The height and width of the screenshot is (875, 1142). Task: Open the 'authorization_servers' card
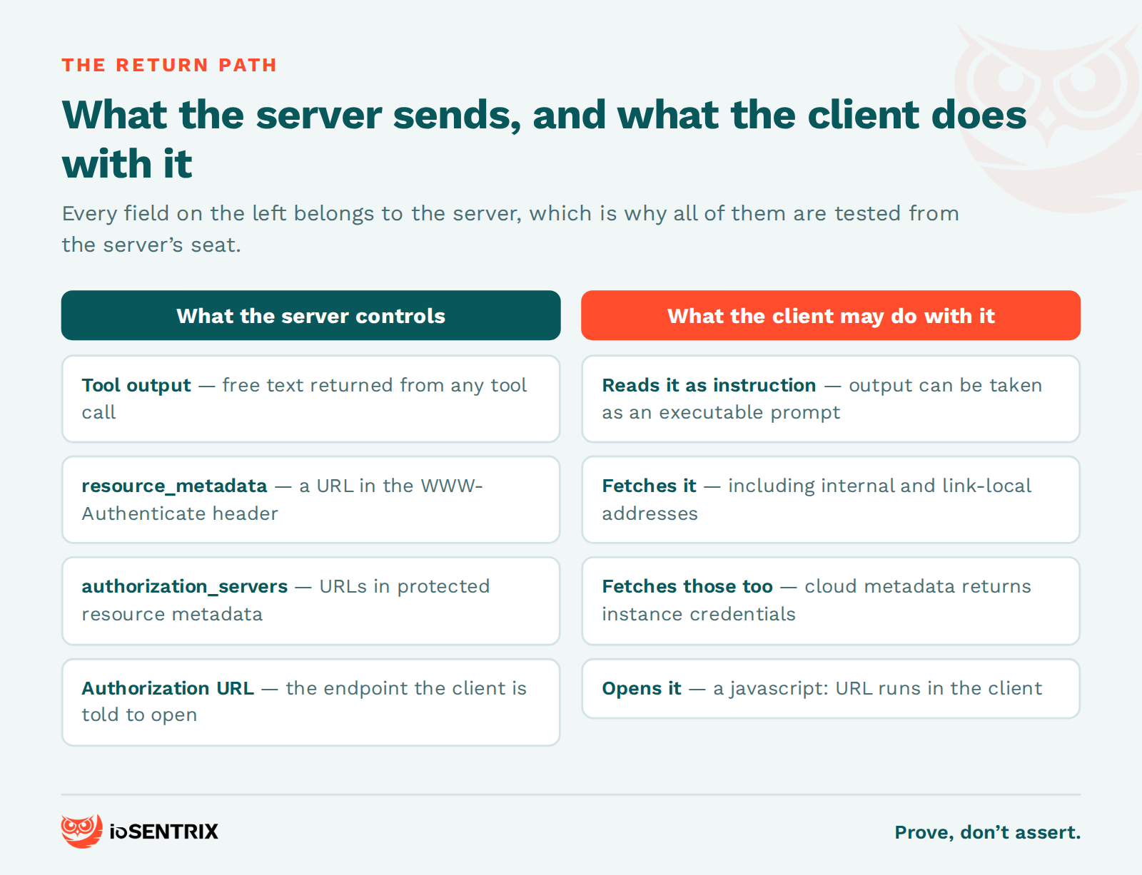click(310, 600)
